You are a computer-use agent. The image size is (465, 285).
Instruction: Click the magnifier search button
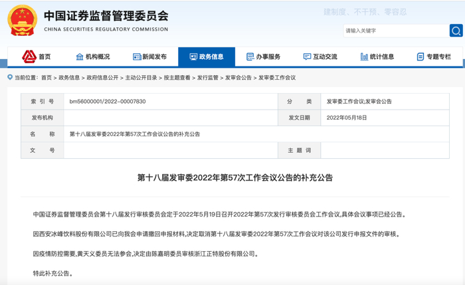(x=456, y=31)
